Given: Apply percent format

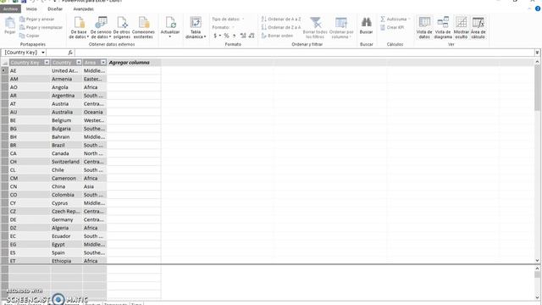Looking at the screenshot, I should click(x=226, y=36).
